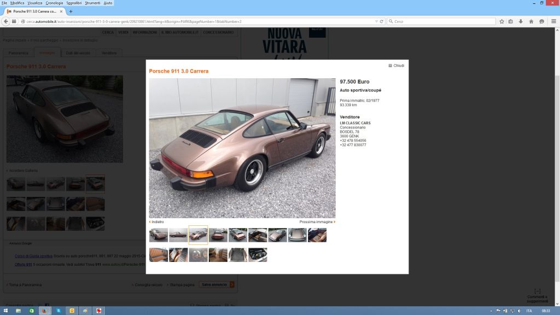Screen dimensions: 560x315
Task: Click the LM CLASSIC CARS seller name
Action: click(x=355, y=123)
